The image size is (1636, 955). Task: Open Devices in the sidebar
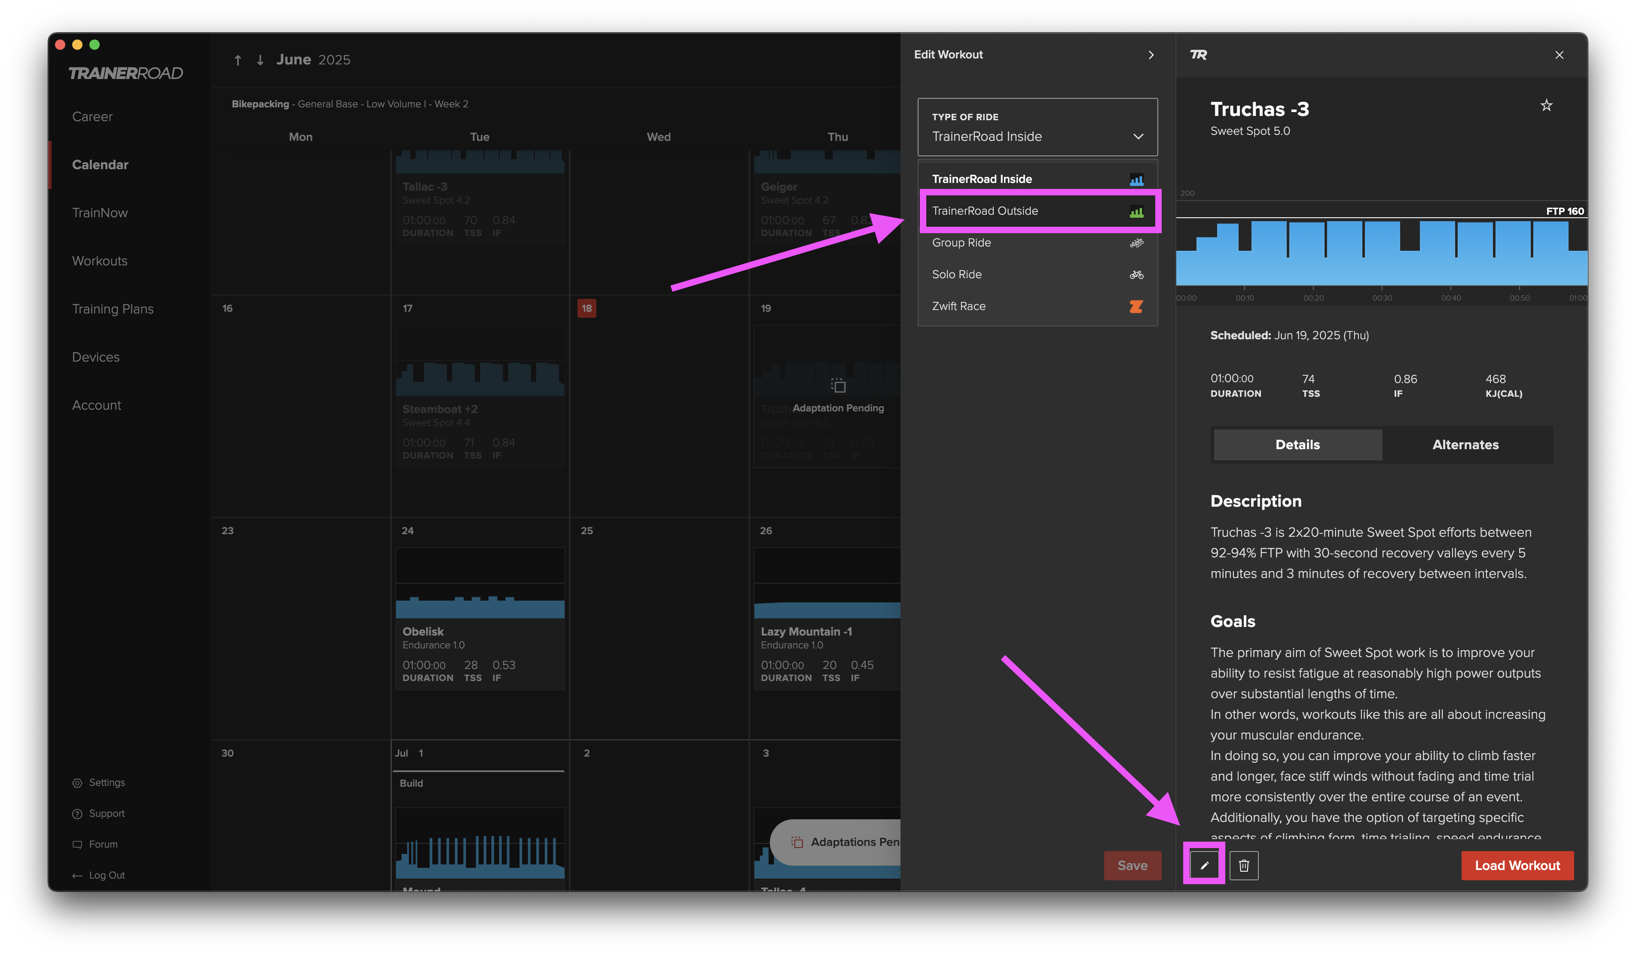coord(96,357)
